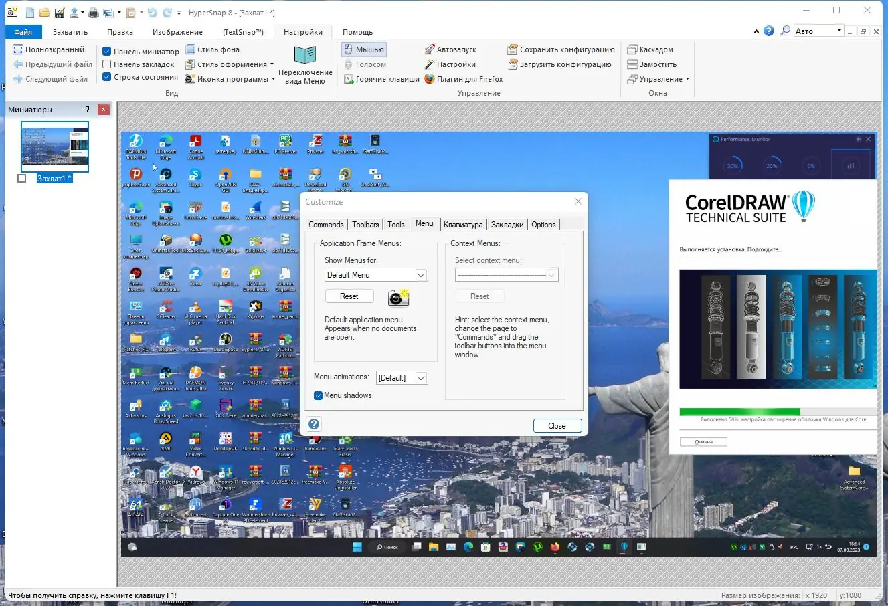Viewport: 888px width, 606px height.
Task: Click the Переключение вида Меню book icon
Action: 305,56
